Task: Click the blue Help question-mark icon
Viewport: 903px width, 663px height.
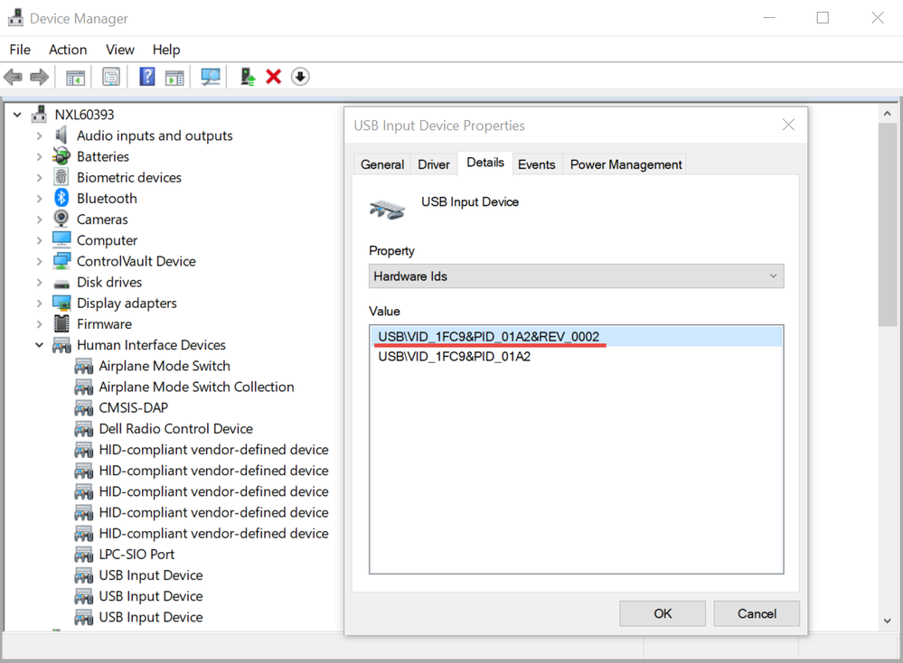Action: coord(146,77)
